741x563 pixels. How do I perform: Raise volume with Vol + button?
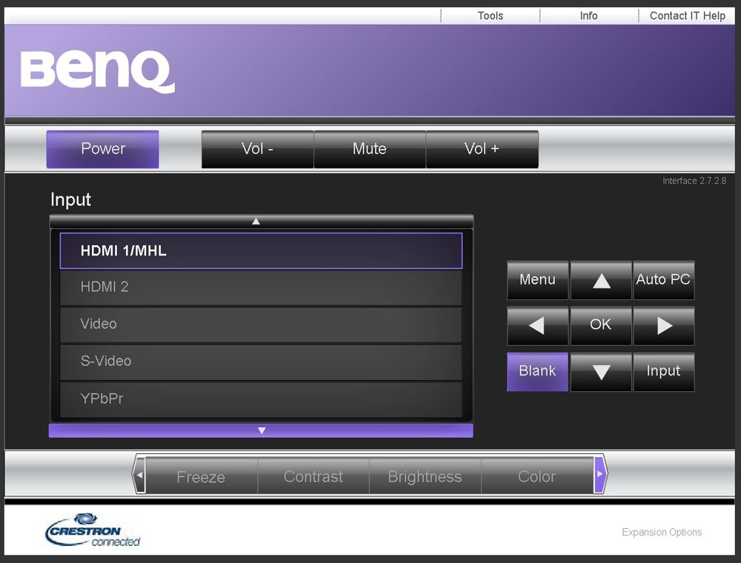(482, 149)
